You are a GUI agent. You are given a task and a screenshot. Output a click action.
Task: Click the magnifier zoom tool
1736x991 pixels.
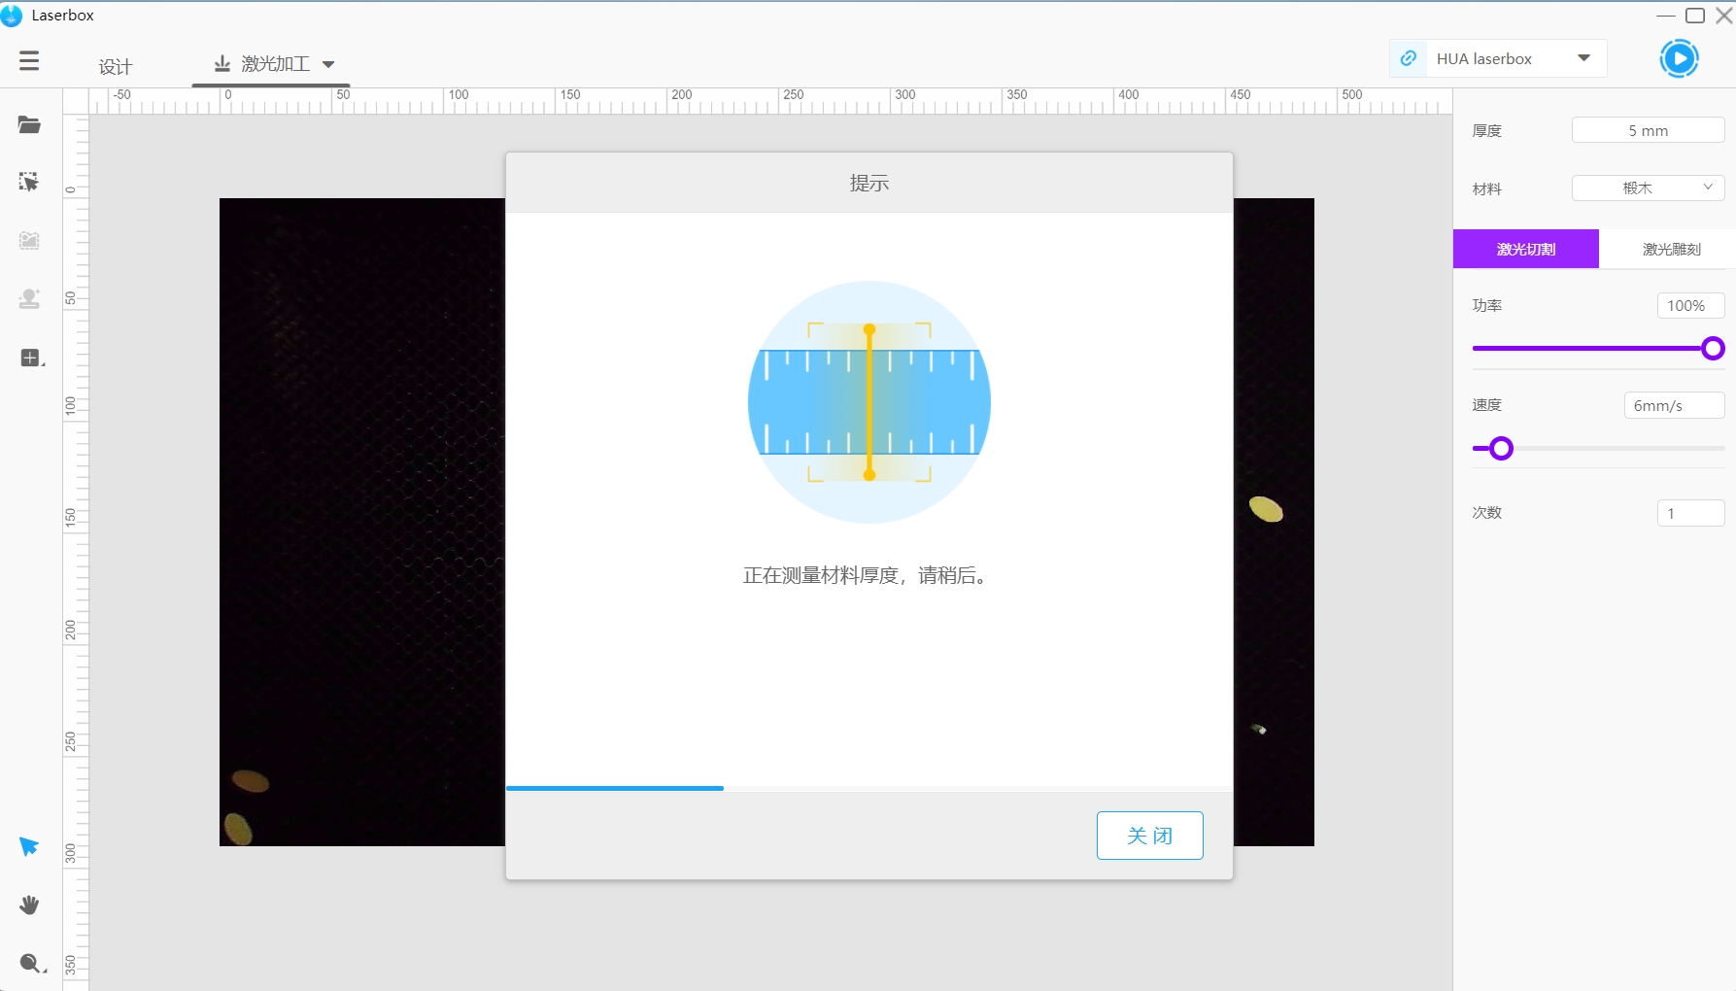(x=31, y=963)
